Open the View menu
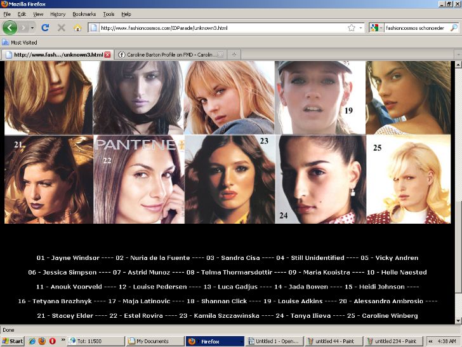Image resolution: width=462 pixels, height=347 pixels. (38, 14)
